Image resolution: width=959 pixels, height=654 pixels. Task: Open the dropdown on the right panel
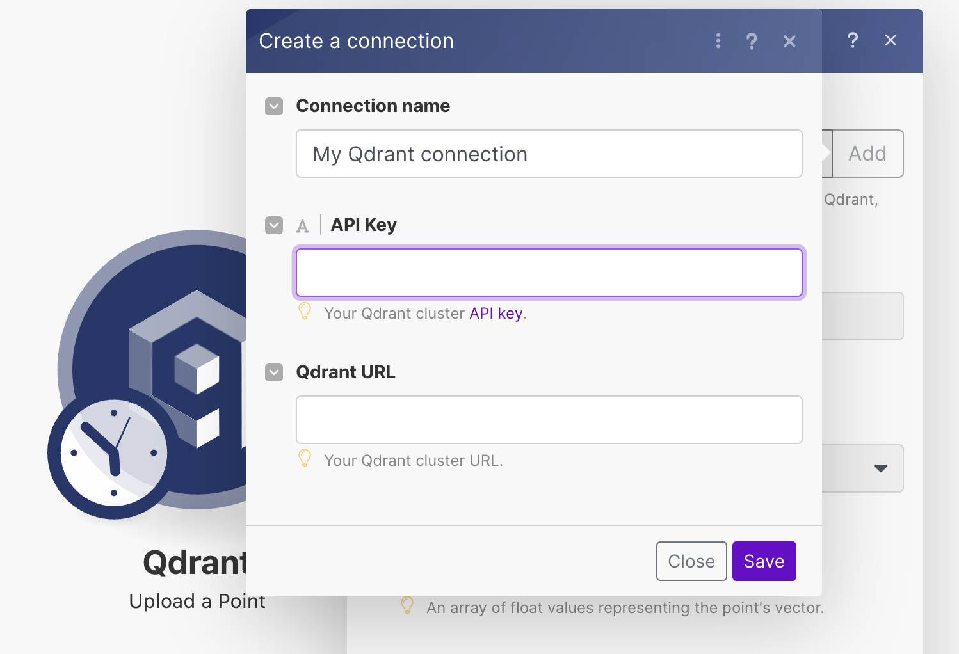pos(880,468)
